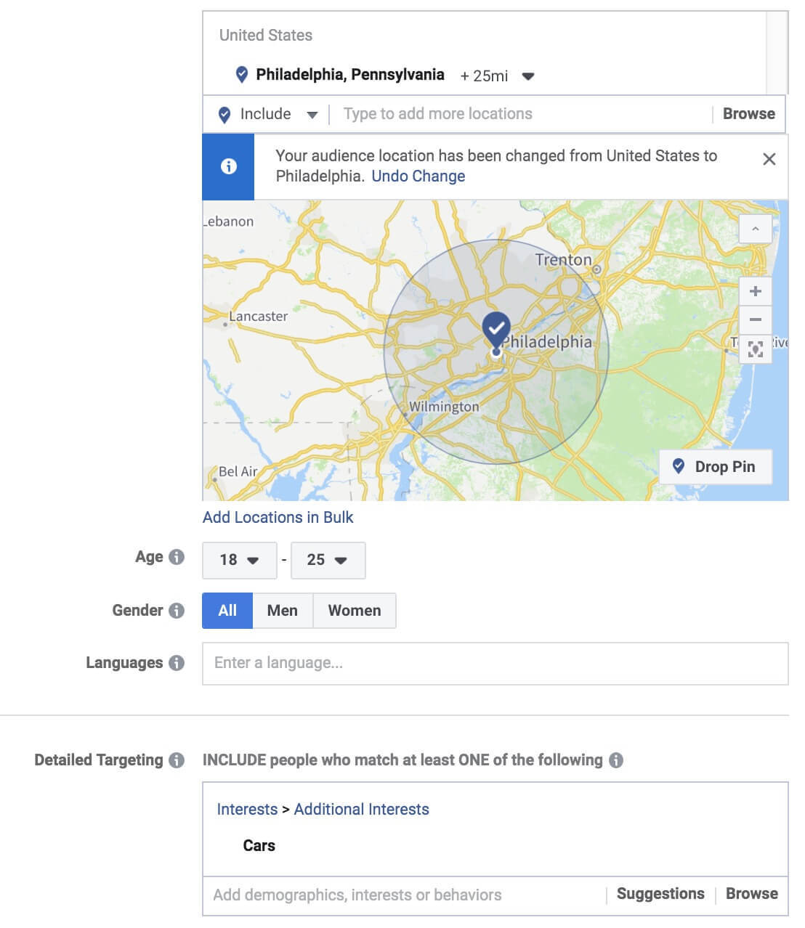Screen dimensions: 805x928
Task: Collapse the map with the up chevron
Action: (x=755, y=229)
